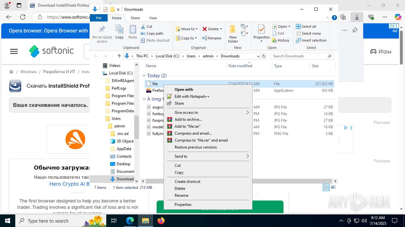405x227 pixels.
Task: Click Edit in the Open group
Action: pos(278,33)
